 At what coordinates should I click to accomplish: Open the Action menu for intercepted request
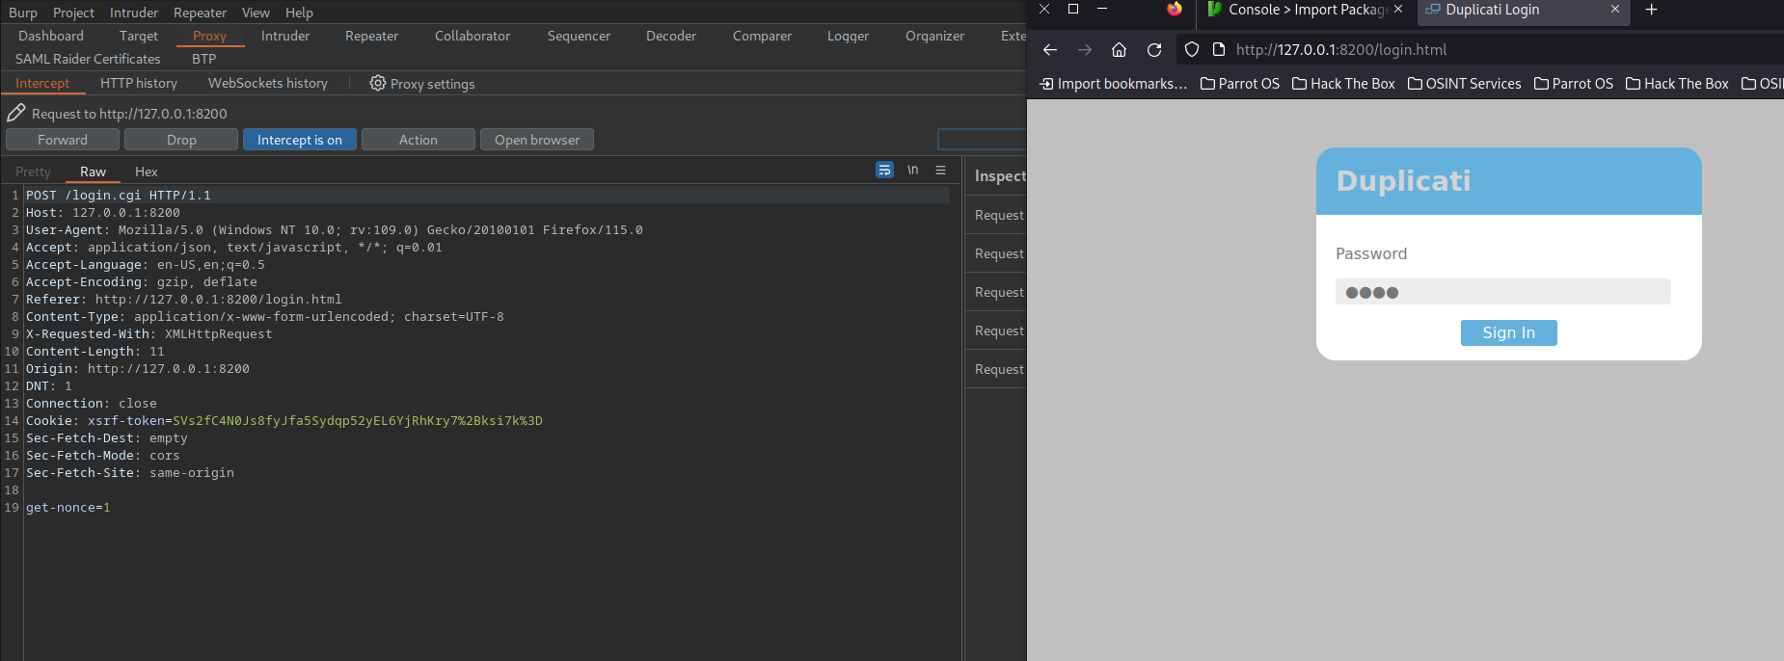[x=418, y=140]
